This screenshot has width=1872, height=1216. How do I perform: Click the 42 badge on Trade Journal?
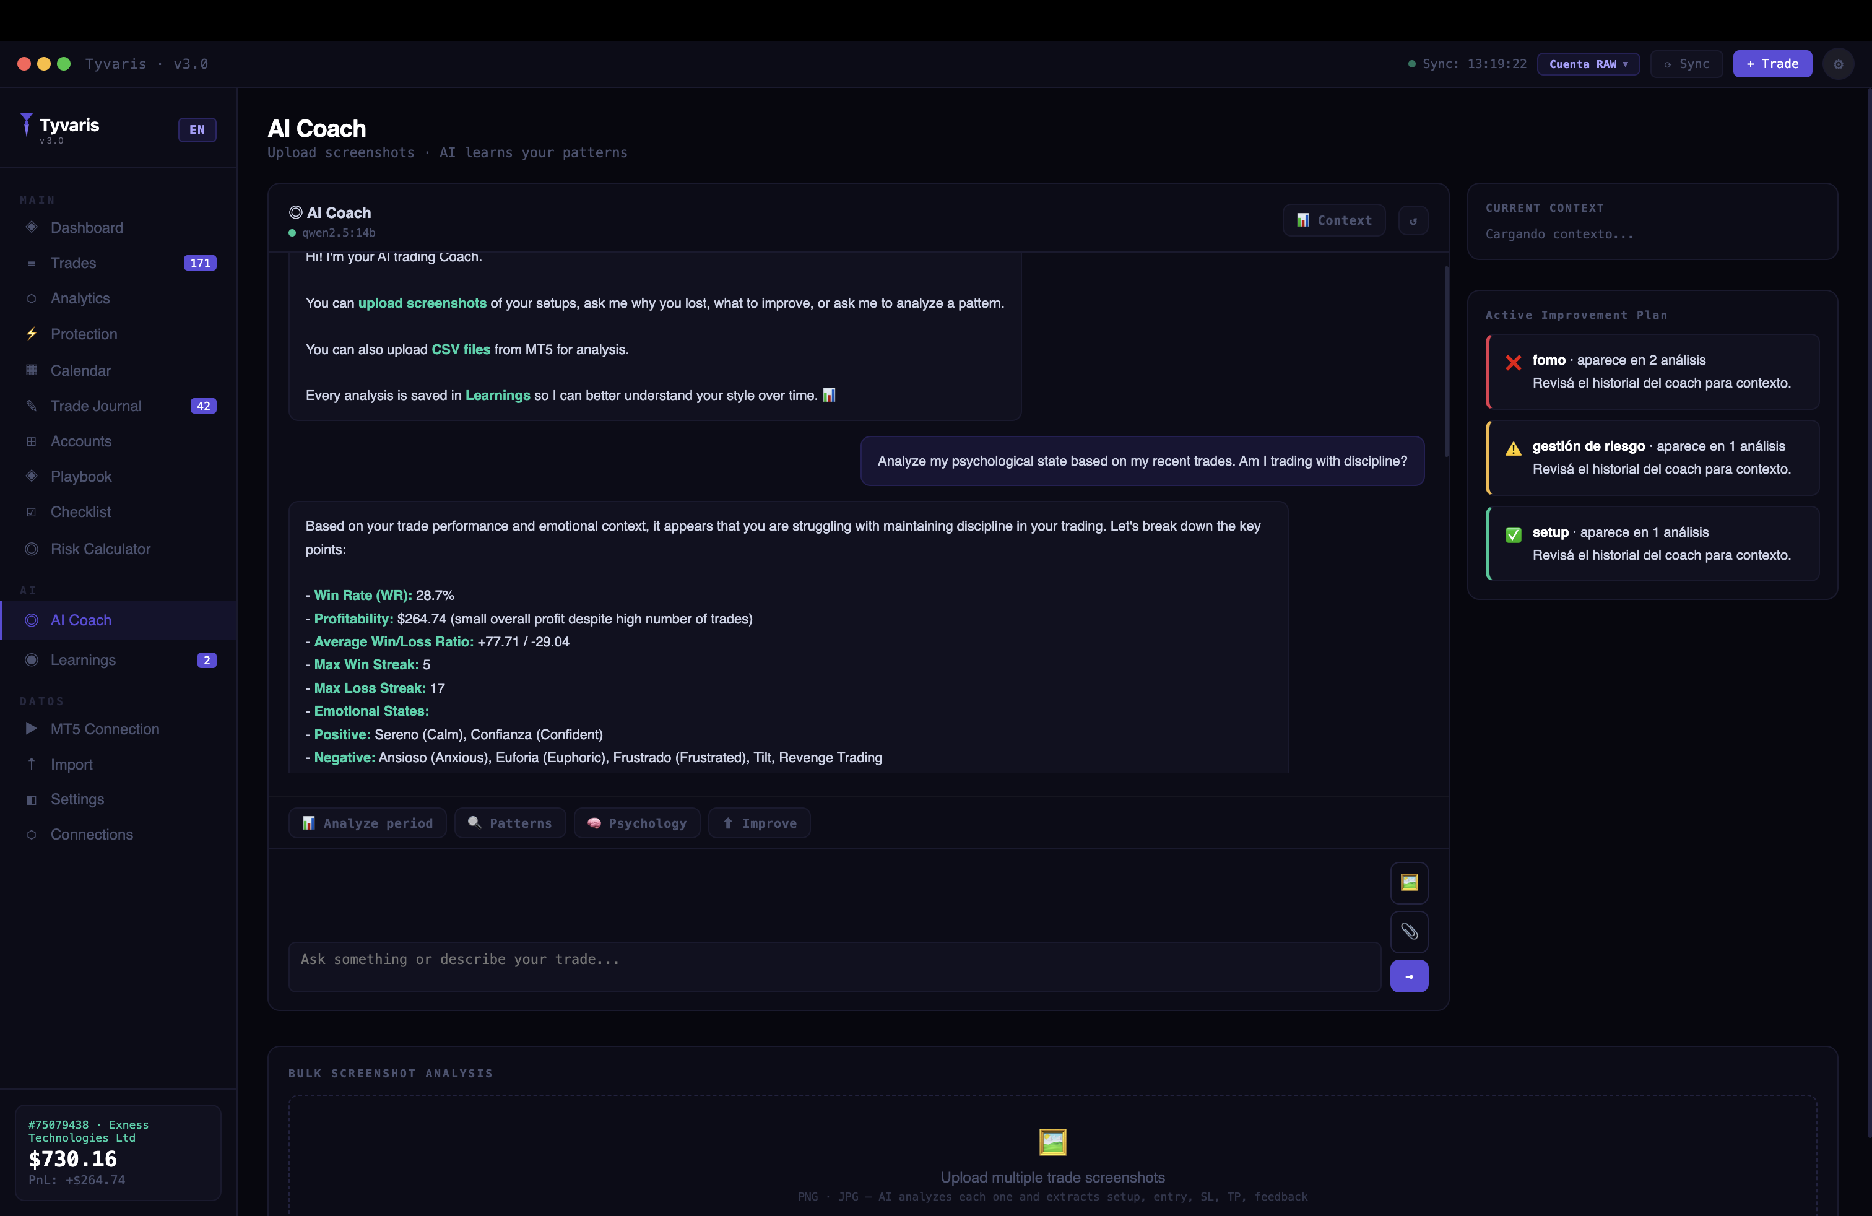[204, 406]
